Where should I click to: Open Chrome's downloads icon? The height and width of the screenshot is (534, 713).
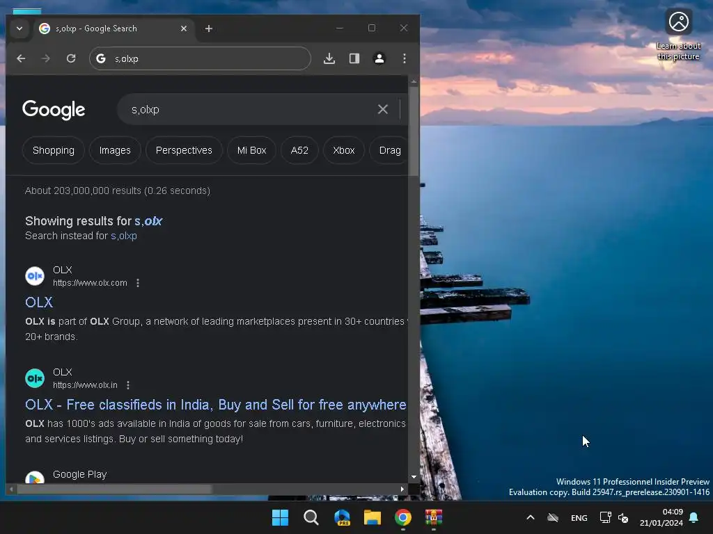(x=329, y=58)
